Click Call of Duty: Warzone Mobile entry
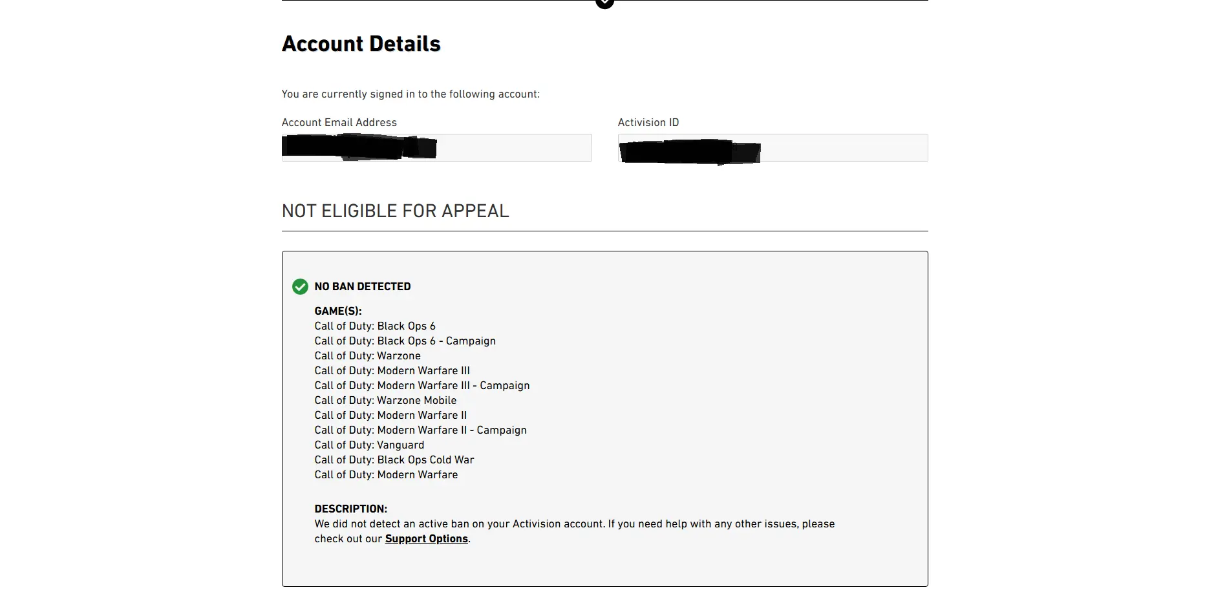 tap(385, 401)
